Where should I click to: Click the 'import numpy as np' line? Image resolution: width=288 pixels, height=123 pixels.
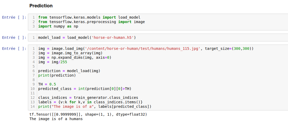click(x=58, y=26)
